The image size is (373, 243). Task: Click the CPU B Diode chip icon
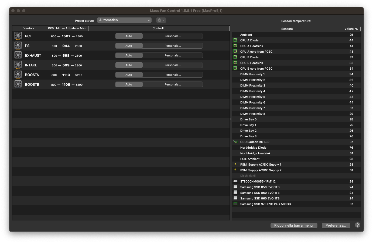(x=235, y=57)
